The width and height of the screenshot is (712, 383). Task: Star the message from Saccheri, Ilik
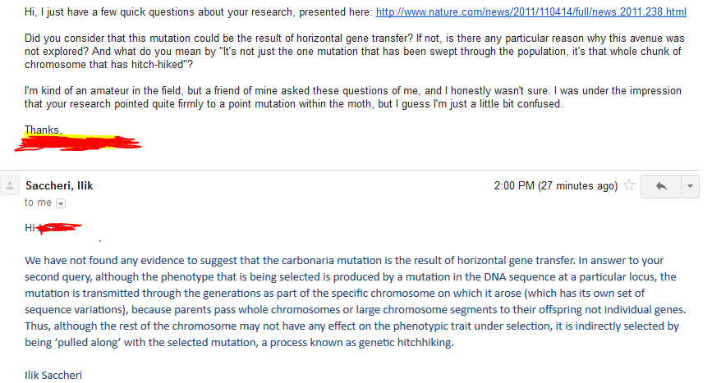pos(629,186)
